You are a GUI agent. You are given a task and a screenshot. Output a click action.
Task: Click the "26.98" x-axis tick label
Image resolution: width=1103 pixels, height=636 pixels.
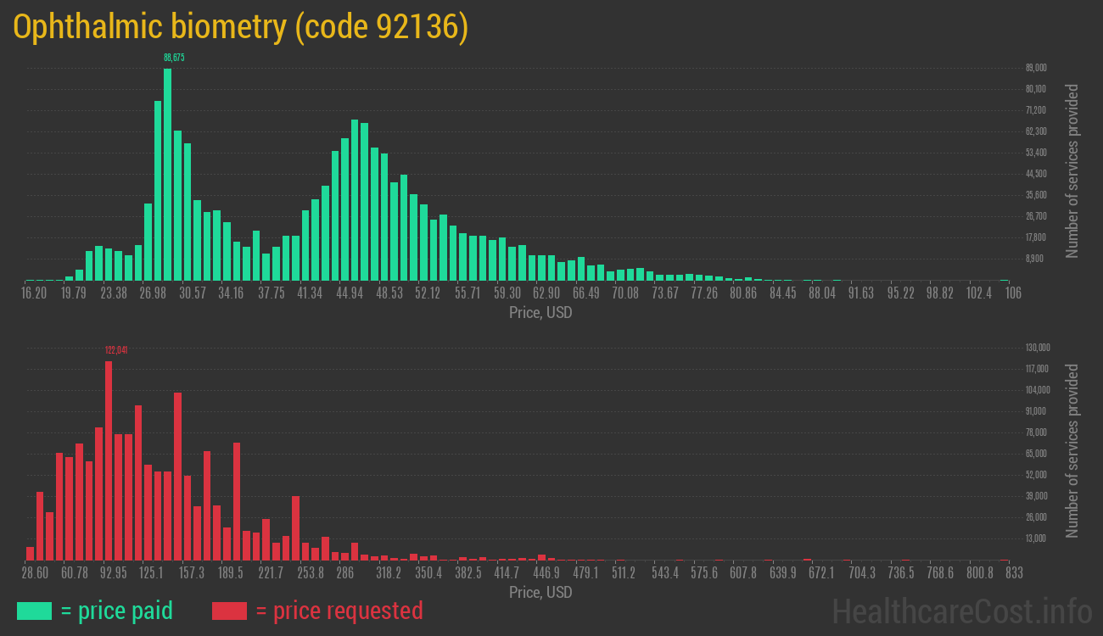tap(153, 293)
